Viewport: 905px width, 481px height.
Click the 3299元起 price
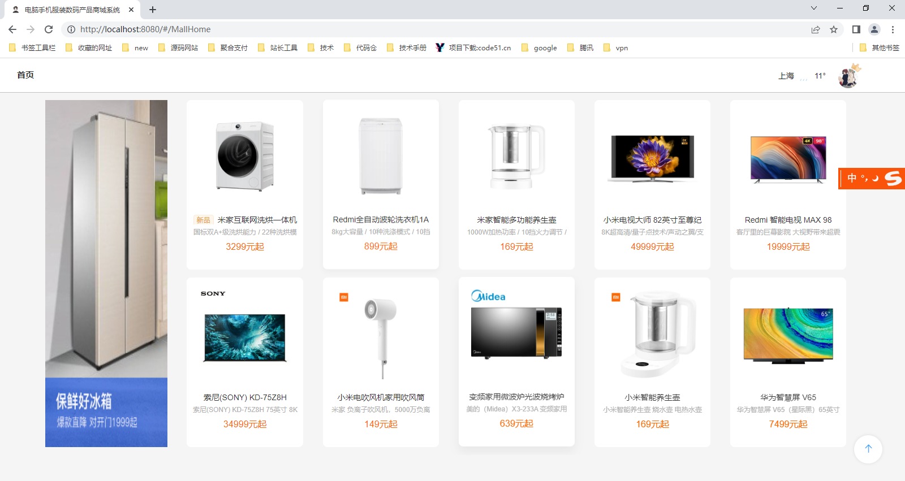[245, 246]
